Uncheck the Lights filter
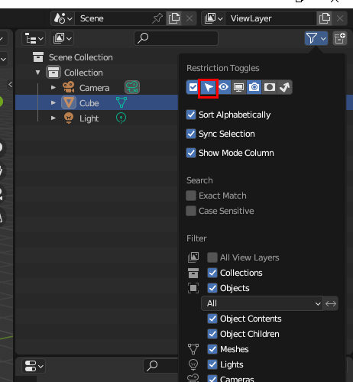Screen dimensions: 353x382 212,364
